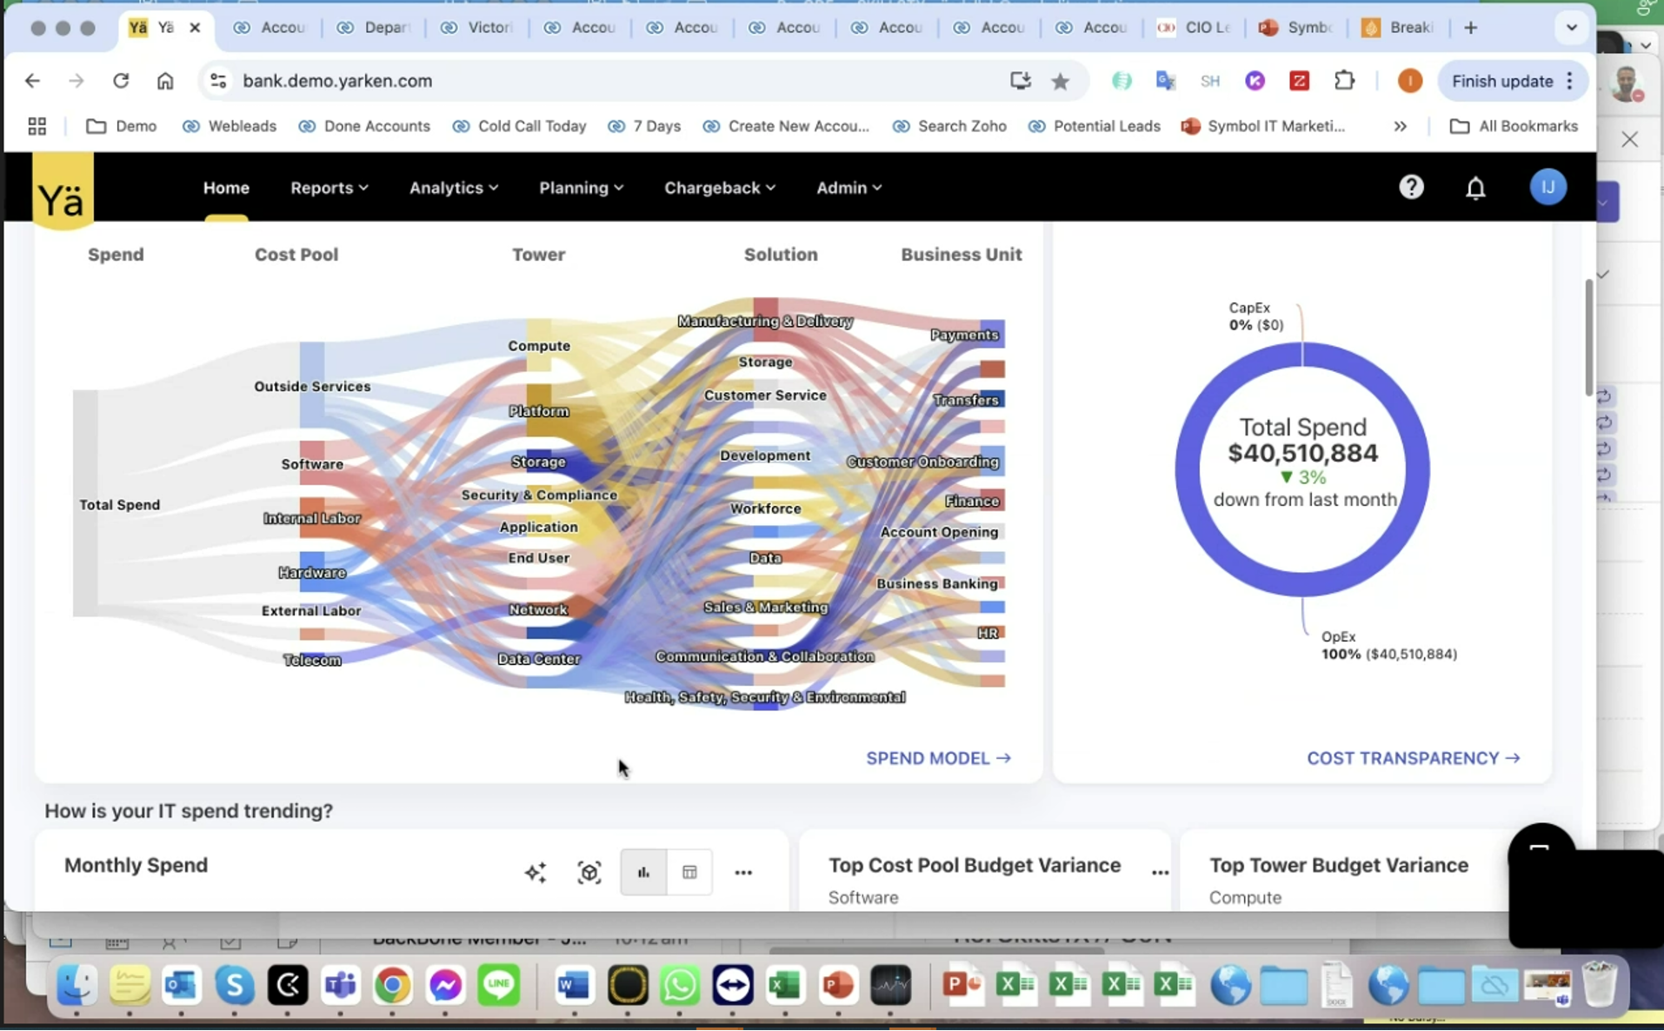Go back in the browser

click(32, 81)
